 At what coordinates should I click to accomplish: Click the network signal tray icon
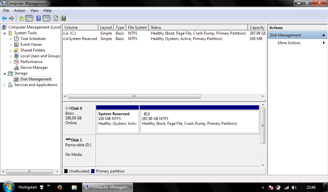pos(286,188)
